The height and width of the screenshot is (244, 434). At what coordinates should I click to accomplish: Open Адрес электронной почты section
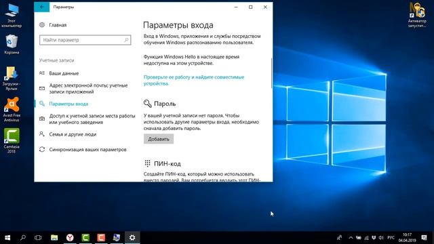coord(88,89)
